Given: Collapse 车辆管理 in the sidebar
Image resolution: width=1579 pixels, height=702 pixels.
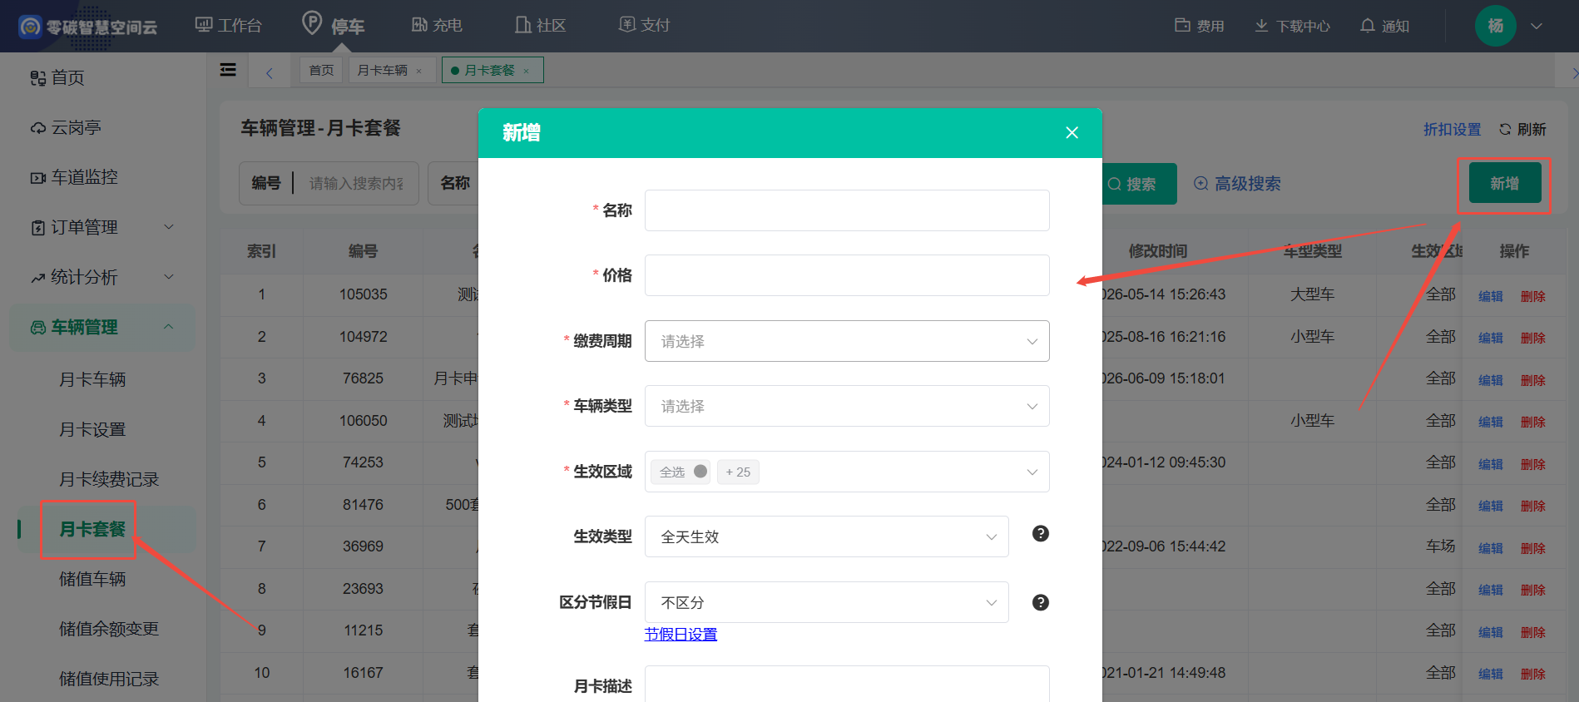Looking at the screenshot, I should [102, 327].
